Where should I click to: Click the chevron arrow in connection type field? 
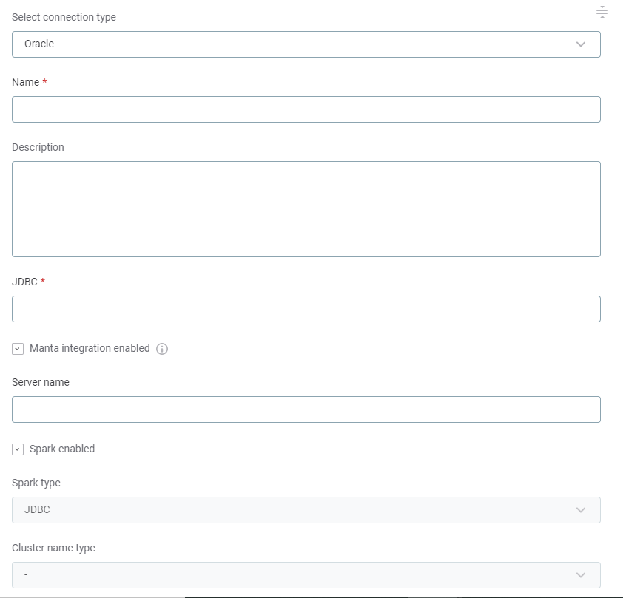[x=581, y=44]
